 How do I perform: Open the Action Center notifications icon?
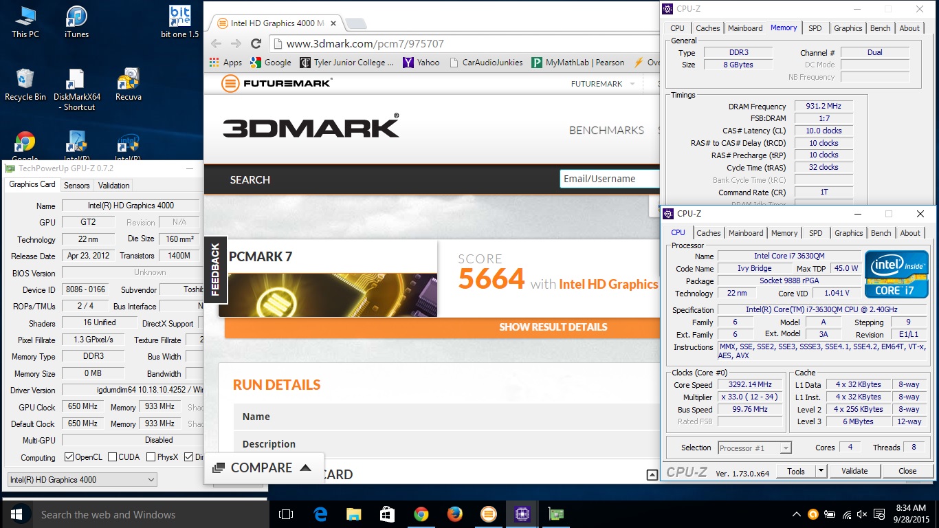878,514
